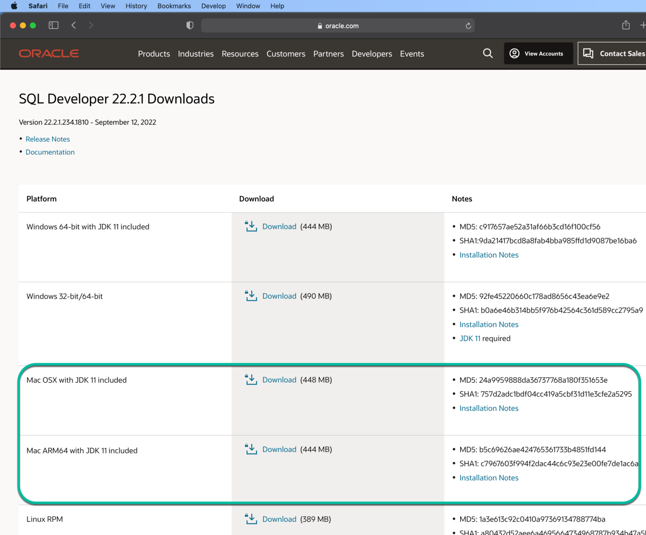646x535 pixels.
Task: Click the download icon for Linux RPM
Action: coord(251,519)
